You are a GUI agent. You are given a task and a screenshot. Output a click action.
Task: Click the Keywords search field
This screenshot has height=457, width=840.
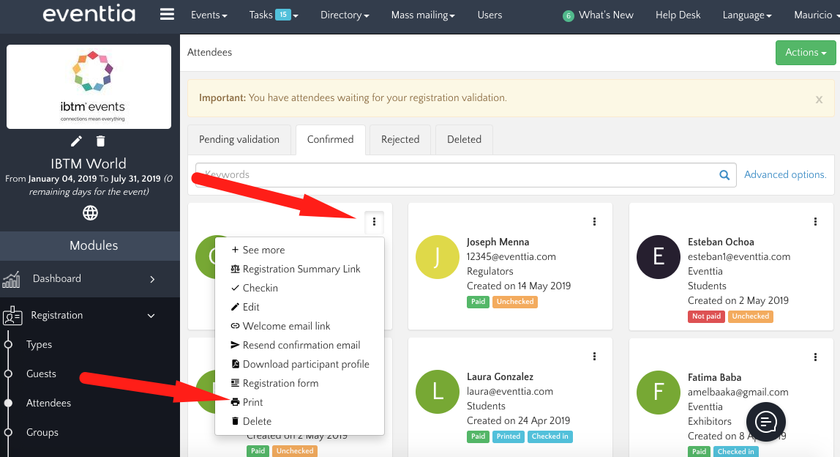[x=454, y=175]
